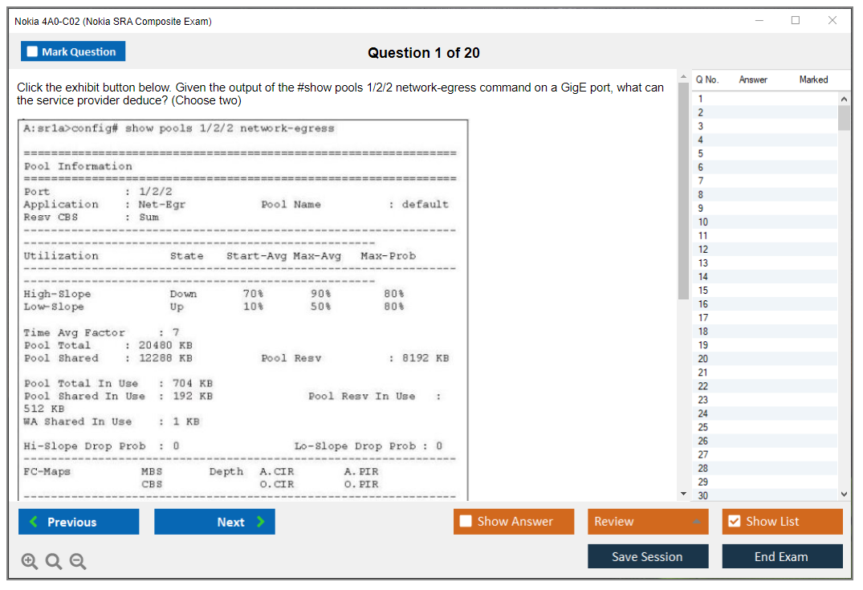Select question 5 in the list
The width and height of the screenshot is (863, 590).
point(701,153)
